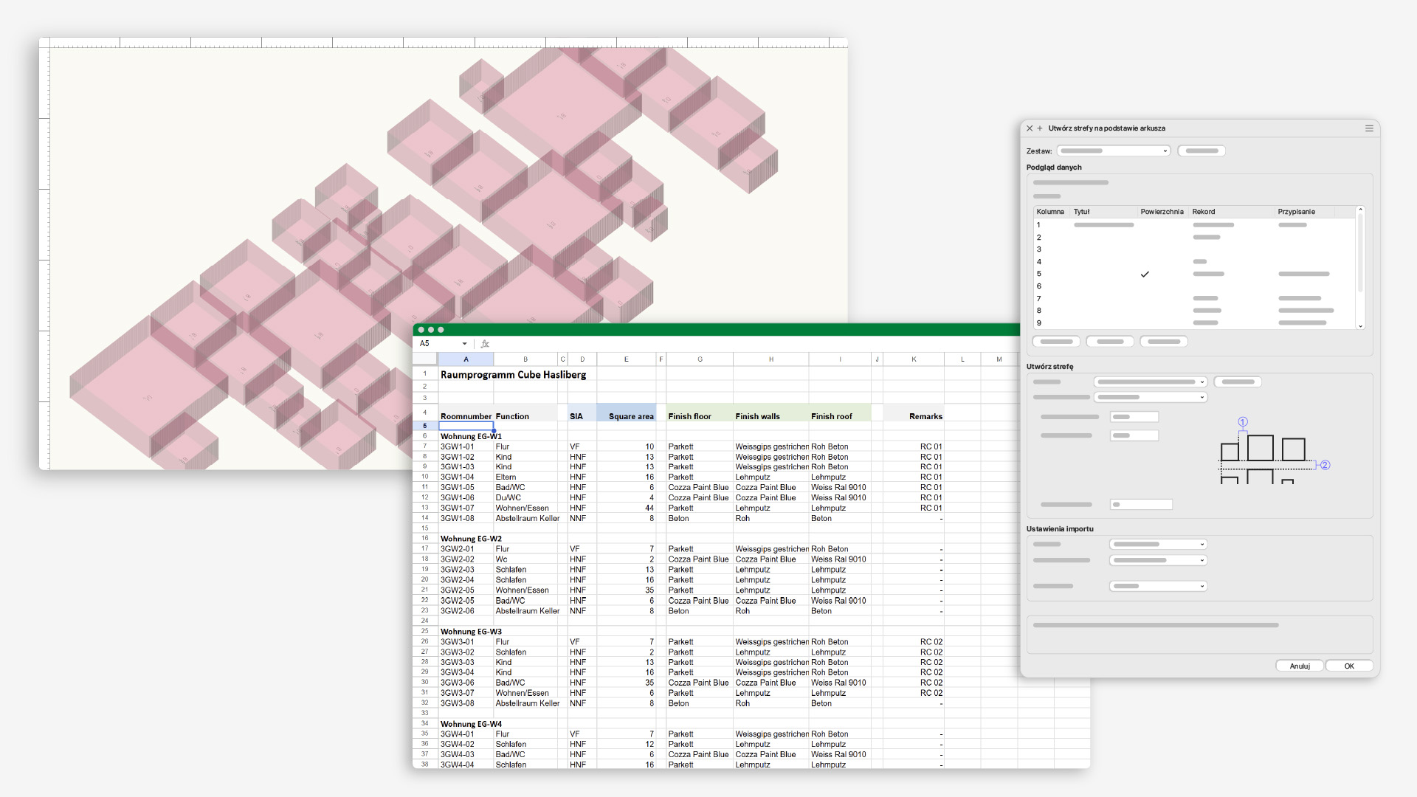This screenshot has width=1417, height=797.
Task: Click the circled number 1 spacing marker
Action: [x=1243, y=422]
